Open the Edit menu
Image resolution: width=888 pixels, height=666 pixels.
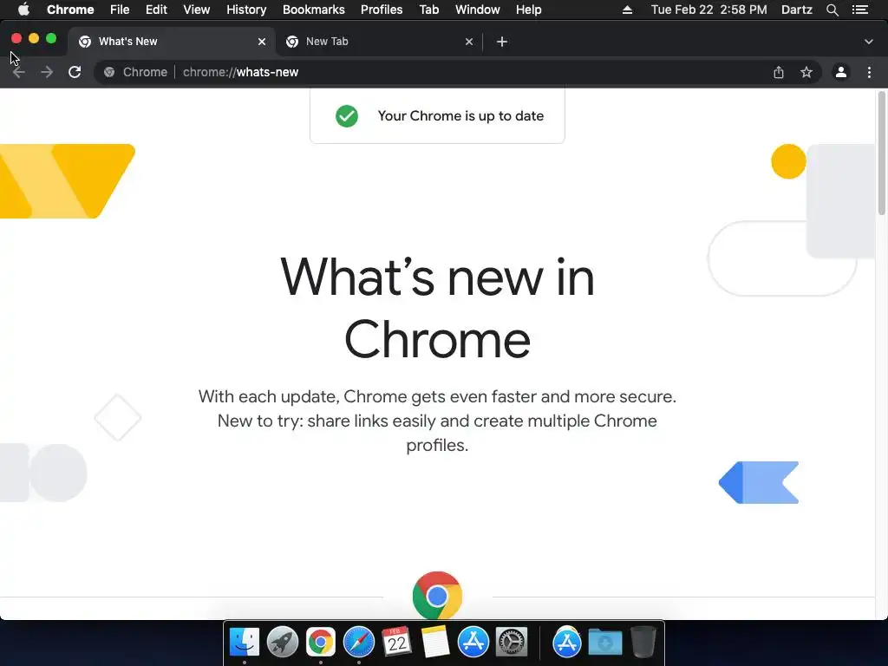click(156, 10)
